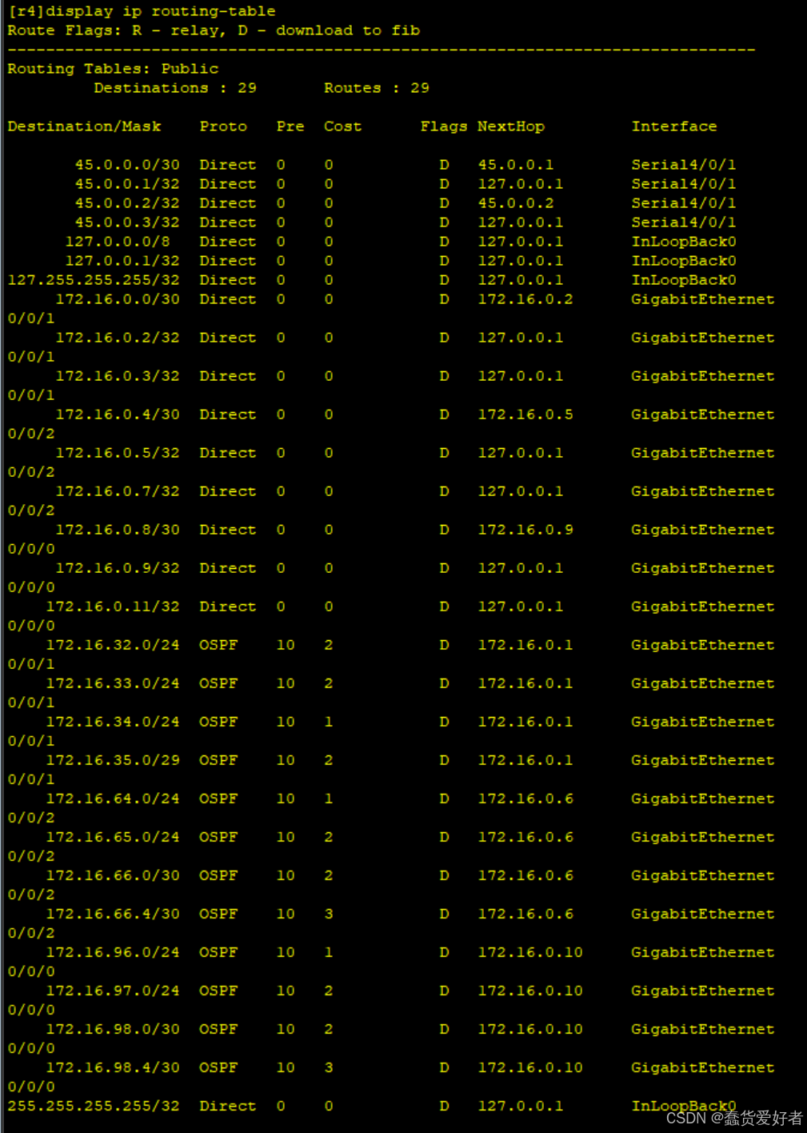Select the Pre column header
The height and width of the screenshot is (1133, 807).
289,126
